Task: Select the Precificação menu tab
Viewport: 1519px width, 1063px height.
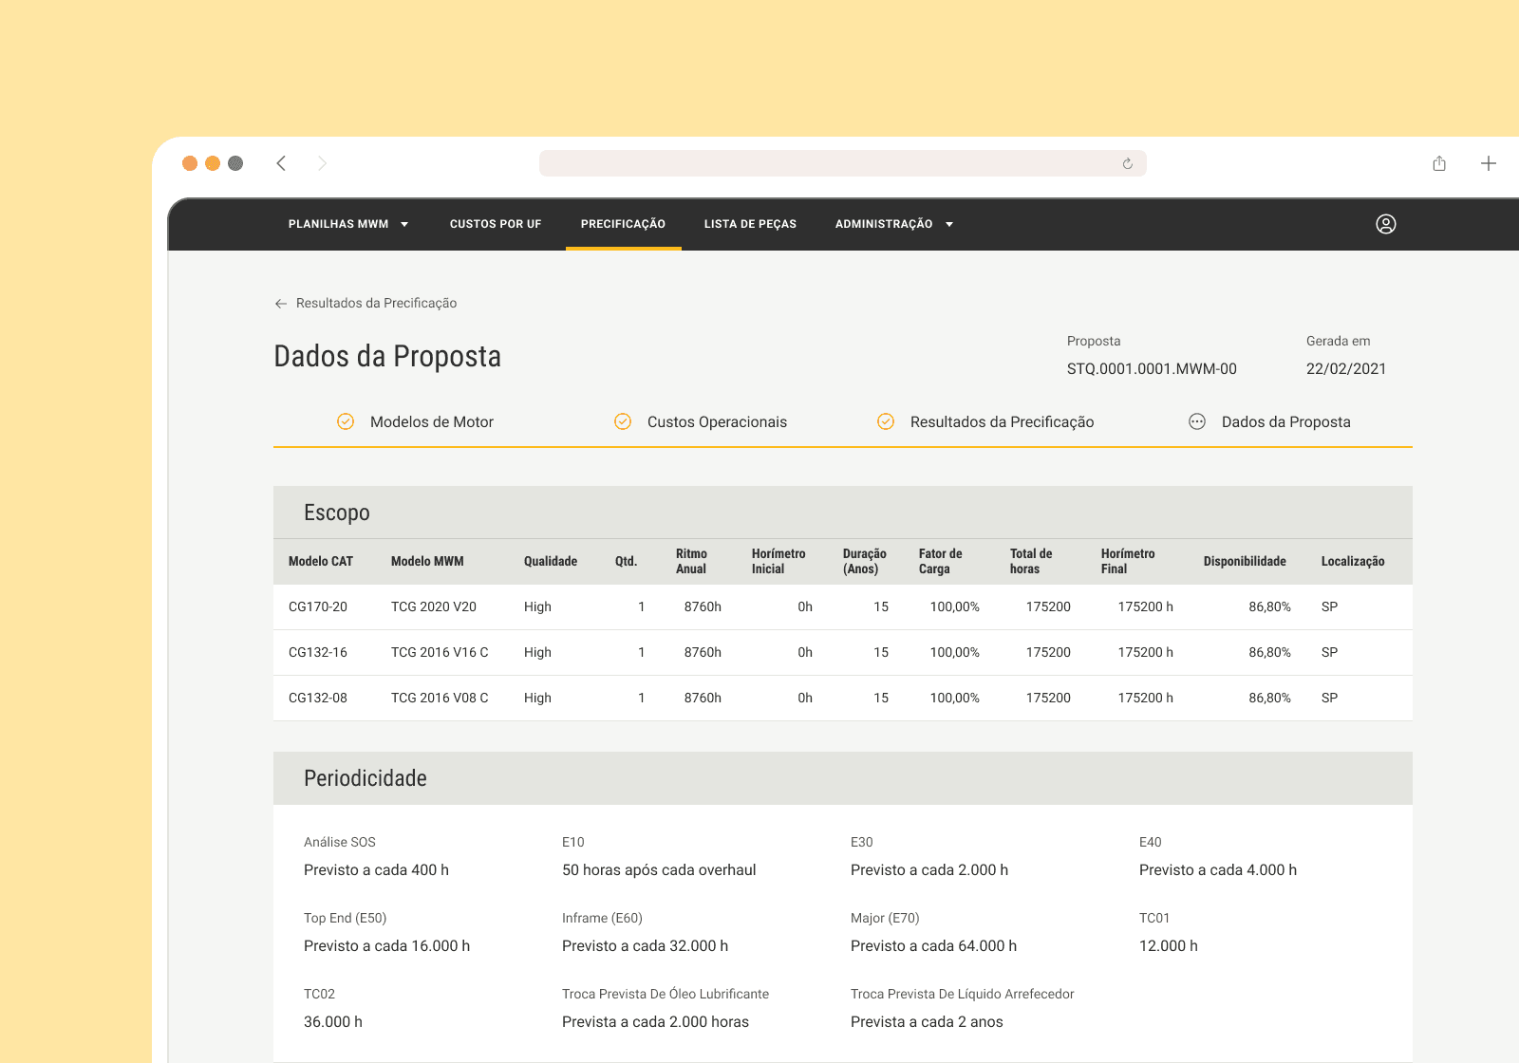Action: 623,224
